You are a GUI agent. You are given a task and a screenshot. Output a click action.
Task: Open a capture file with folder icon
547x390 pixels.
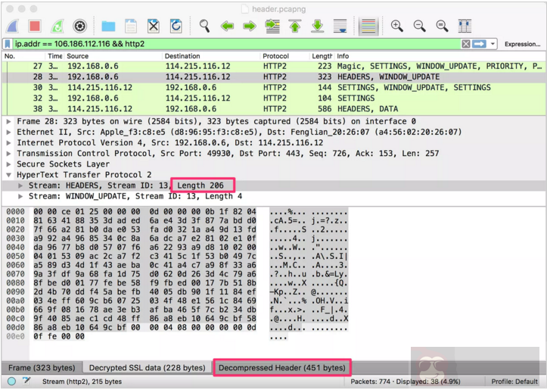pyautogui.click(x=108, y=27)
